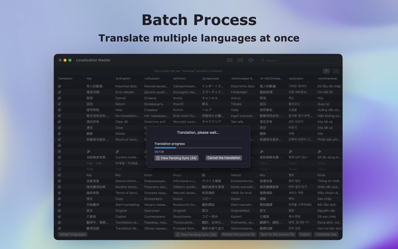Click the plus icon to add a language
Viewport: 398px width, 249px height.
(x=326, y=72)
